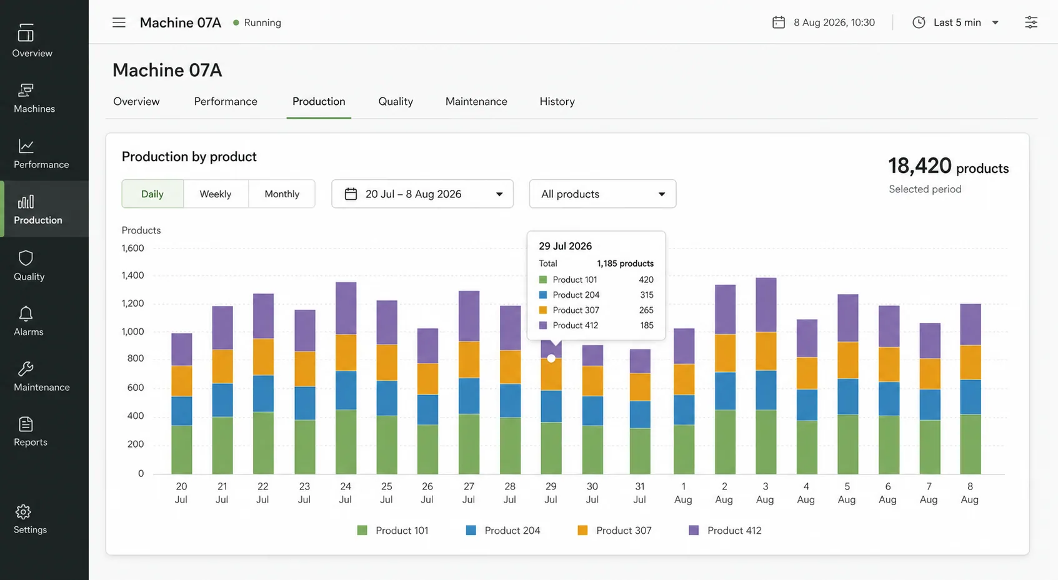Screen dimensions: 1058x580
Task: Go to the Quality tab
Action: pos(396,102)
